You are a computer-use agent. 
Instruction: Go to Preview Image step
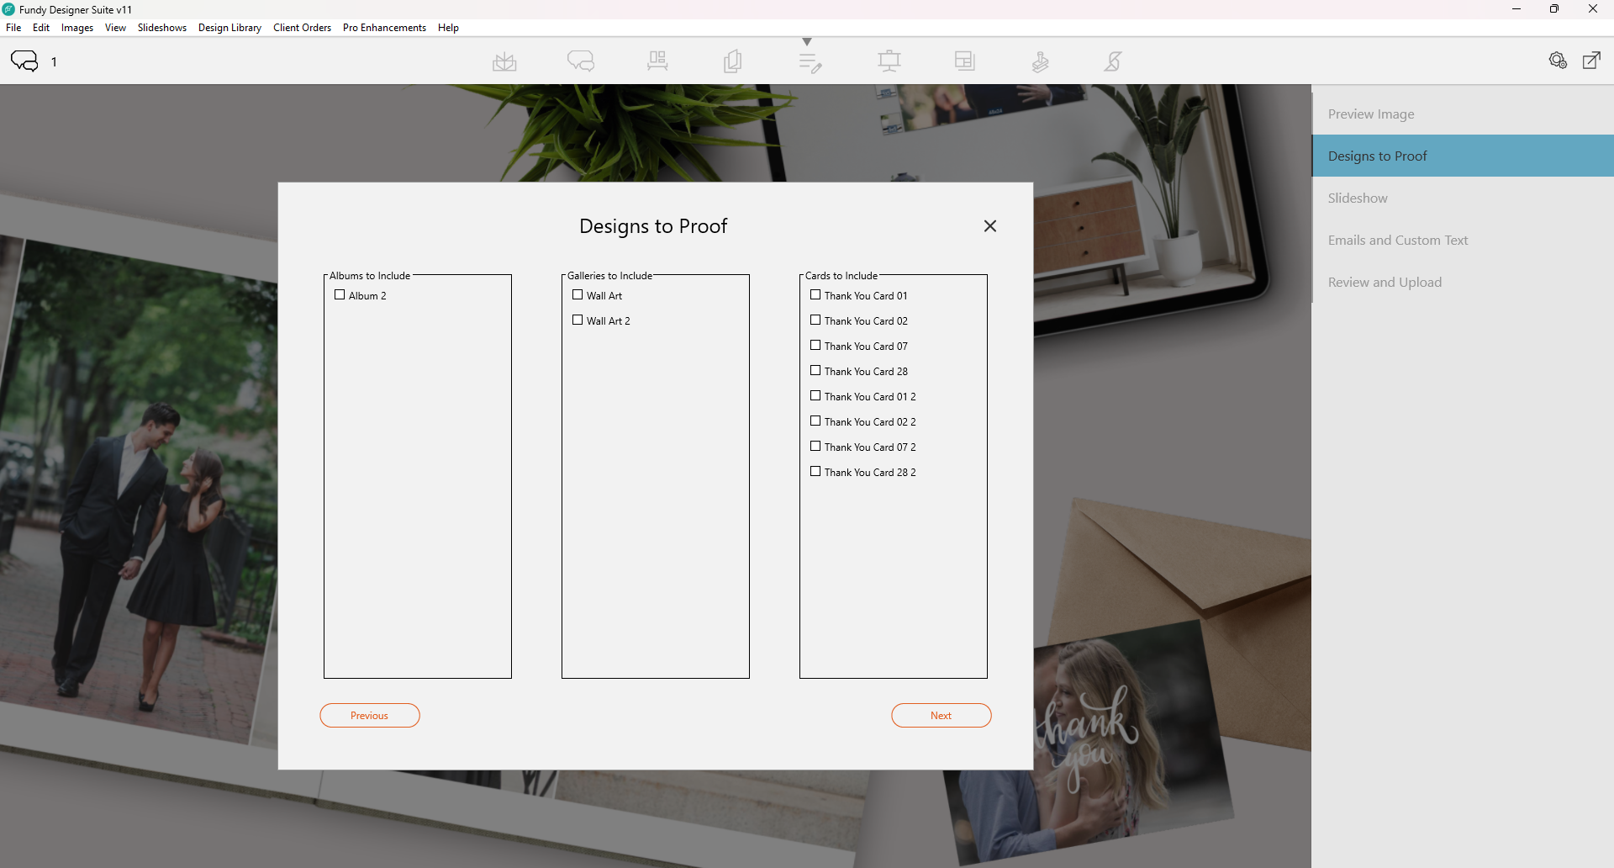tap(1463, 114)
